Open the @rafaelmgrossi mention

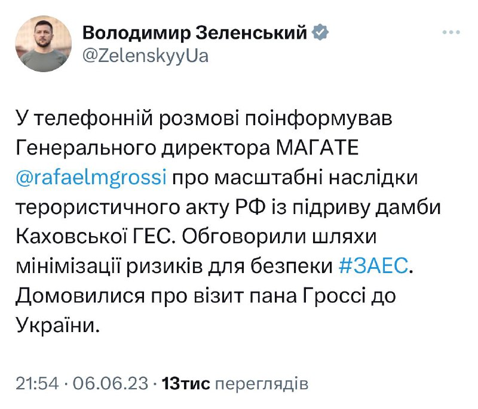pos(89,178)
